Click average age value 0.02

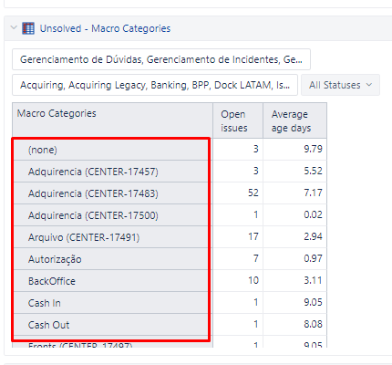pos(313,214)
